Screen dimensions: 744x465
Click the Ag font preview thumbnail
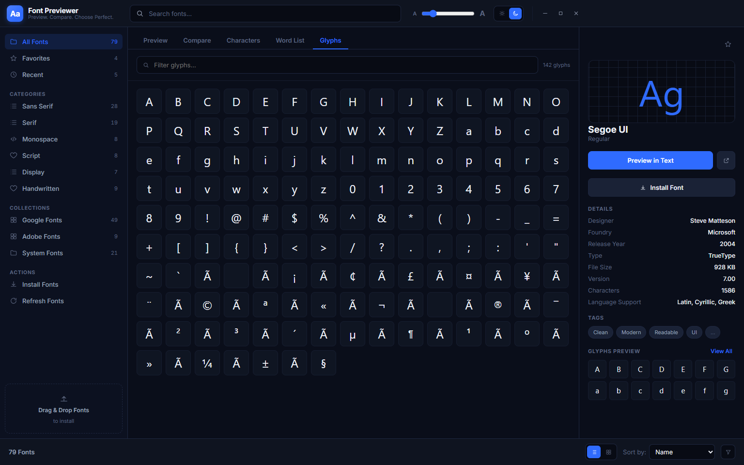coord(661,92)
